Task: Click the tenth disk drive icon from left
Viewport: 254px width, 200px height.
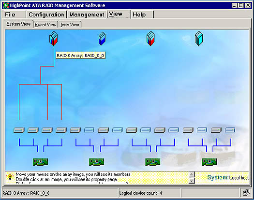Action: (x=146, y=130)
